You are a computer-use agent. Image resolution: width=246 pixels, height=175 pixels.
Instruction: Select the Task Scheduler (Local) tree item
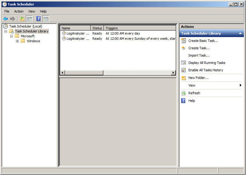(25, 26)
